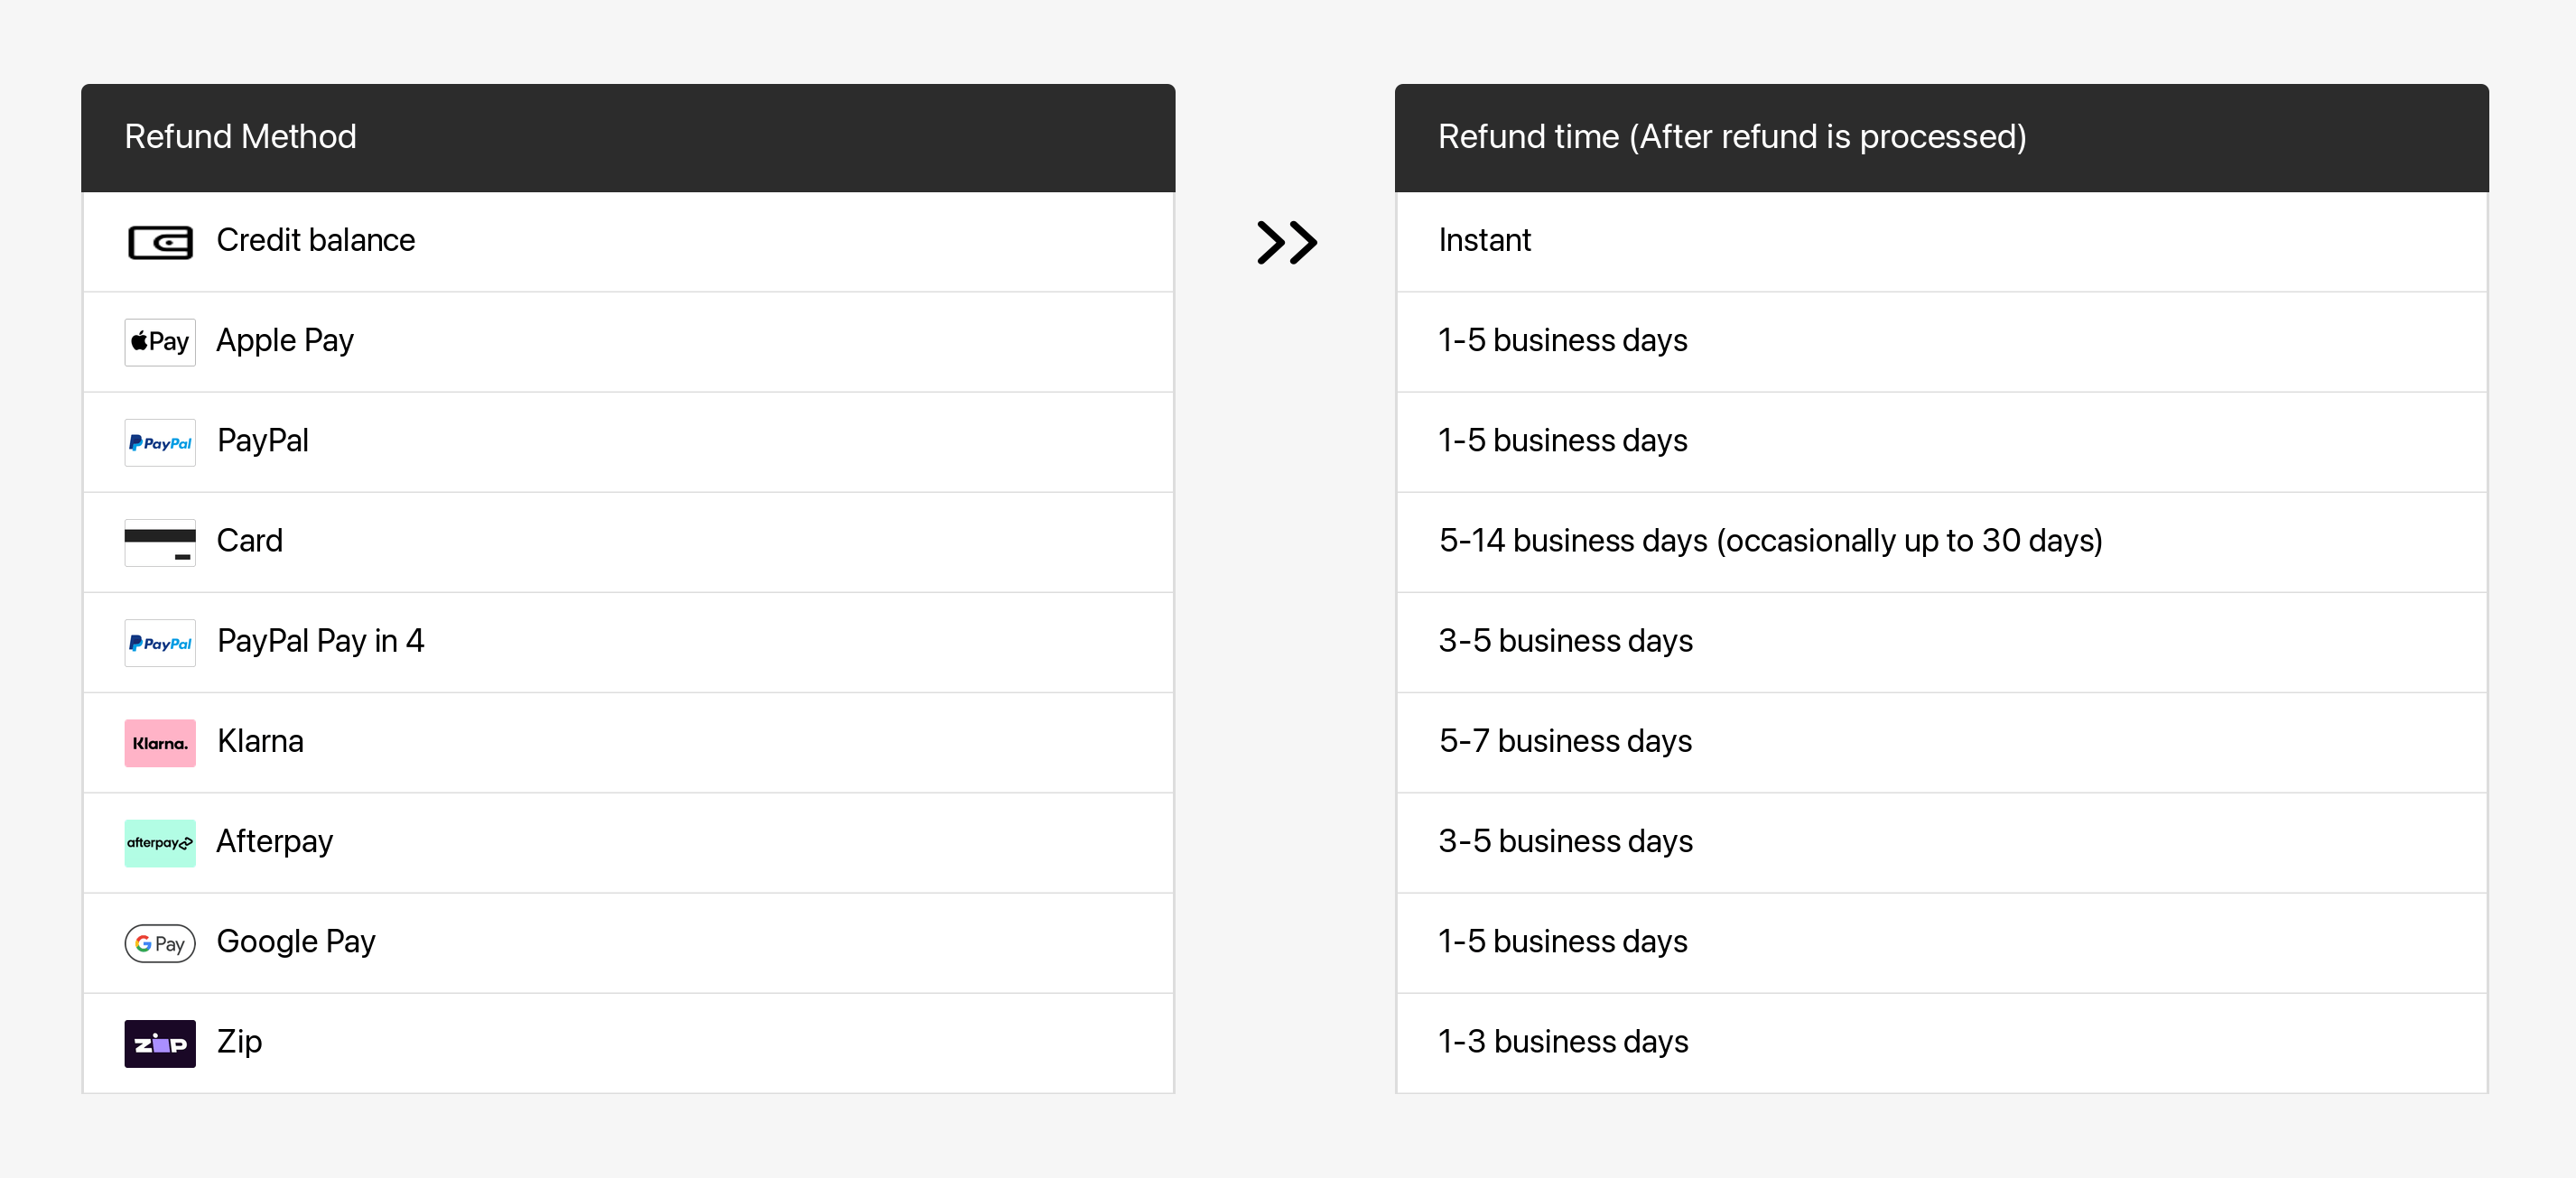Click the PayPal logo beside Pay in 4
This screenshot has height=1178, width=2576.
(x=160, y=643)
